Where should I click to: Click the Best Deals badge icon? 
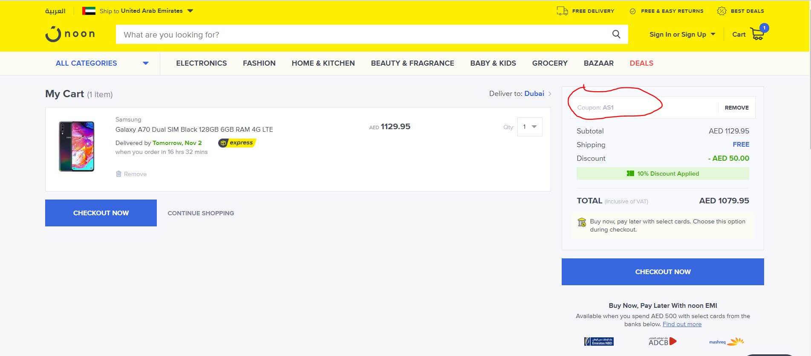(x=722, y=11)
